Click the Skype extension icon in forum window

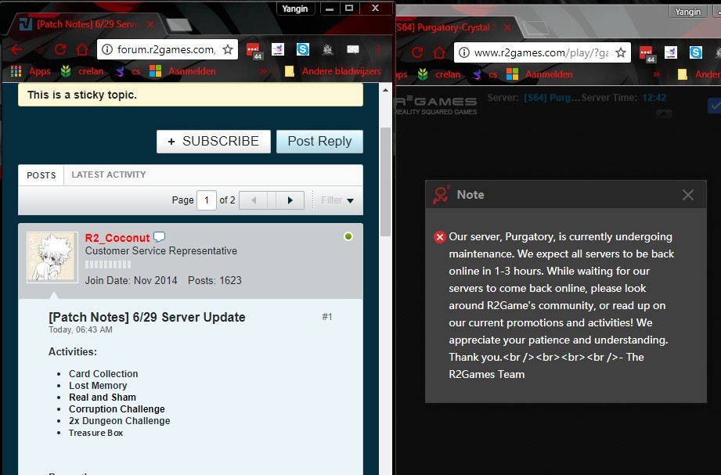303,50
